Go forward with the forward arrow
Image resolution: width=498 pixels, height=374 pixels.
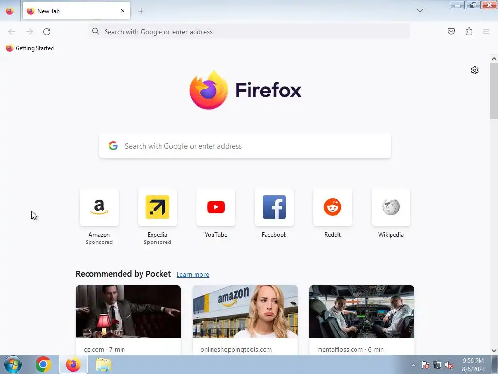(29, 32)
